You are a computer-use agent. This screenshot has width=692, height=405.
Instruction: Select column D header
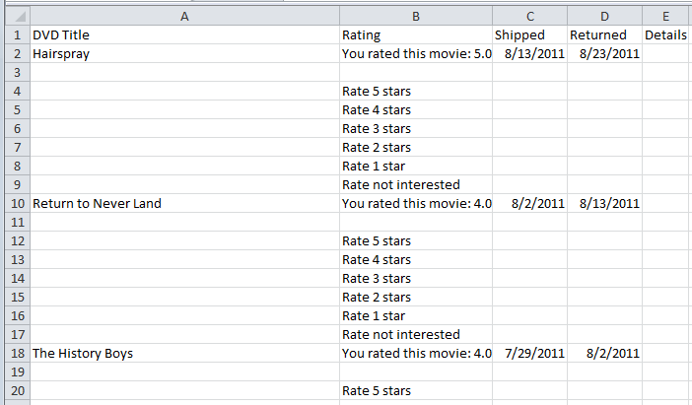604,16
